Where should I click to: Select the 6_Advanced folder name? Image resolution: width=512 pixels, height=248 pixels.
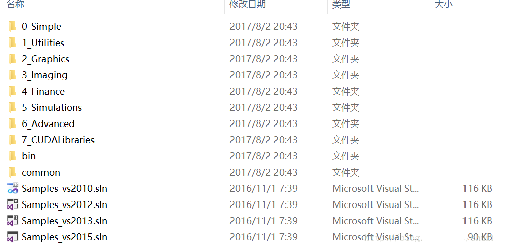click(48, 124)
